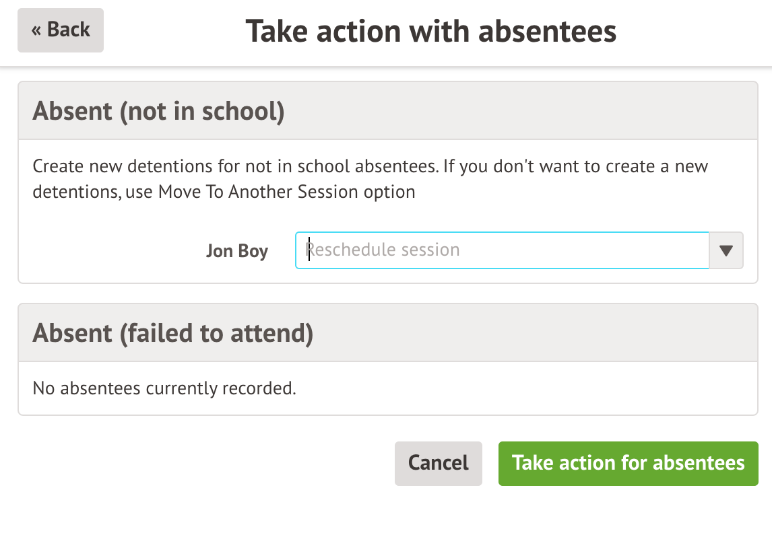Viewport: 772px width, 537px height.
Task: Click the downward triangle icon beside the input
Action: 726,251
